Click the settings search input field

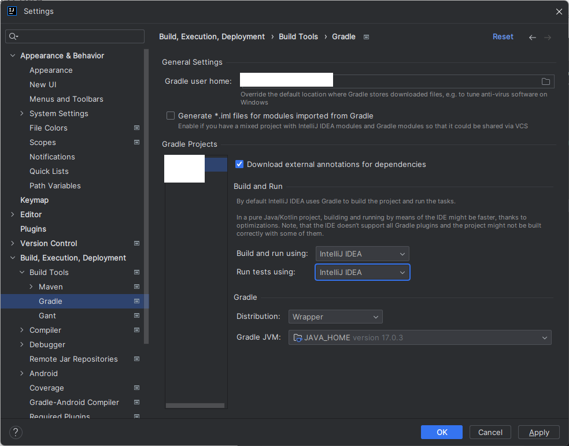[x=75, y=36]
